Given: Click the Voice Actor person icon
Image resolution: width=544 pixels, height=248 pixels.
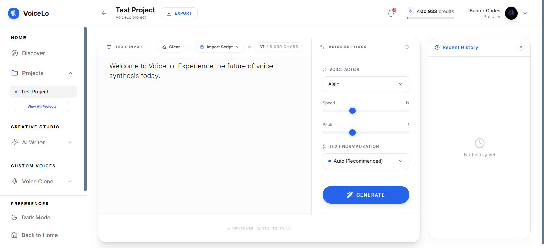Looking at the screenshot, I should (325, 69).
